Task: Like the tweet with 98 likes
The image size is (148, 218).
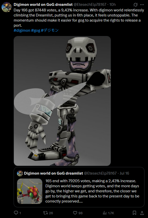Action: [75, 213]
